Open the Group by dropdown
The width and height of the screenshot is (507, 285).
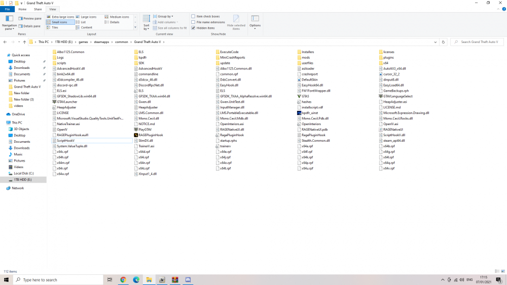pos(165,16)
